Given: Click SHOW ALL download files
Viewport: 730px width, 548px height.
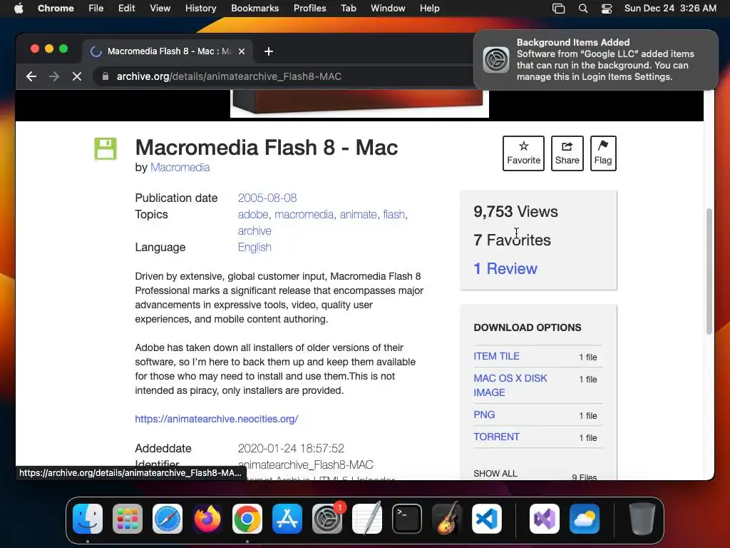Looking at the screenshot, I should (x=495, y=474).
